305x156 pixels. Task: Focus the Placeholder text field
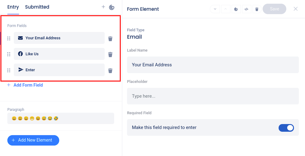(x=213, y=96)
